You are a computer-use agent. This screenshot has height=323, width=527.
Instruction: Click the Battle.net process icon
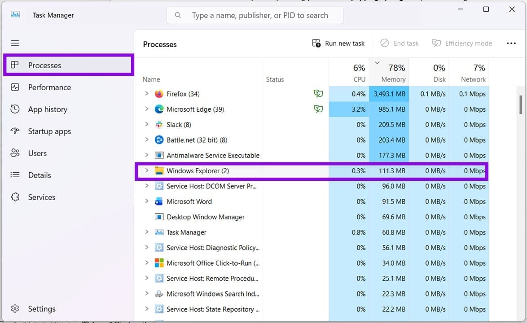[x=159, y=140]
